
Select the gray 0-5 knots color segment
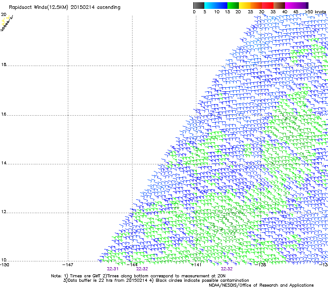(199, 6)
